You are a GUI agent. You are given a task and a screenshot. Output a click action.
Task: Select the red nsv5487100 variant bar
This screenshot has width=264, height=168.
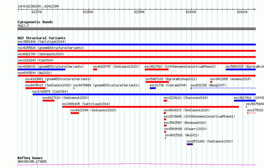pos(157,82)
